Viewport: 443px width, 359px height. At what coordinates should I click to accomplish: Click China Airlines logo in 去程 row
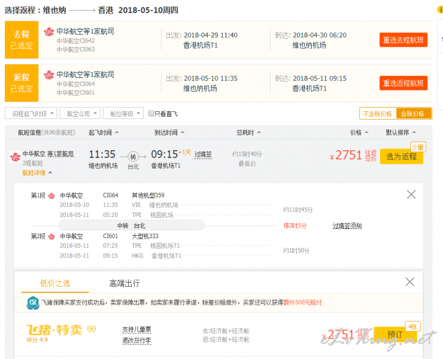(x=49, y=32)
